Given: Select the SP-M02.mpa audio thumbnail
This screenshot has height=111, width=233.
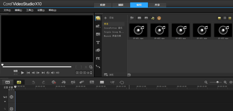Looking at the screenshot, I should coord(159,30).
